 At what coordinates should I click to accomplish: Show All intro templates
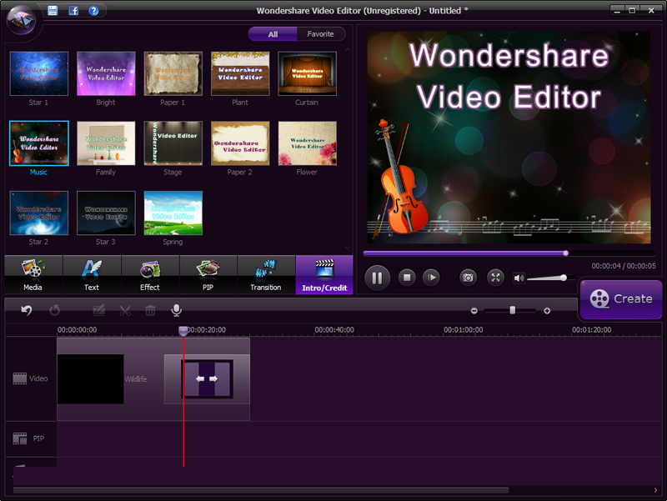(x=273, y=34)
